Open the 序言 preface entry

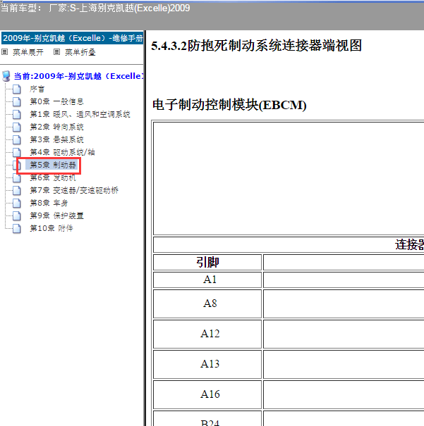[x=37, y=89]
